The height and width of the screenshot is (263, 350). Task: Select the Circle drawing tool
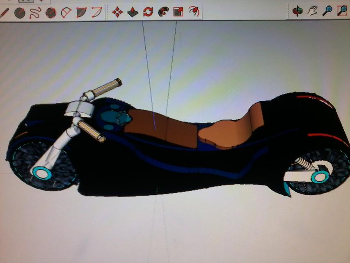point(20,13)
